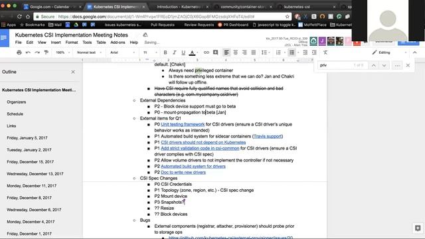Click the Insert link icon
425x239 pixels.
[x=207, y=52]
